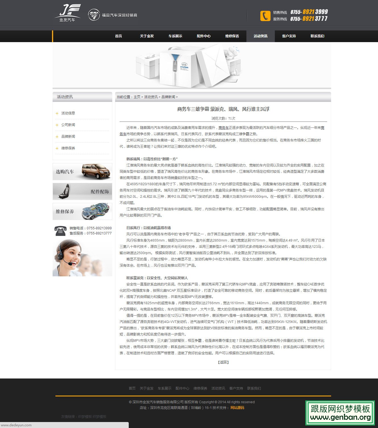This screenshot has height=428, width=378.
Task: Click the plus icon beside 公司新闻
Action: 57,125
